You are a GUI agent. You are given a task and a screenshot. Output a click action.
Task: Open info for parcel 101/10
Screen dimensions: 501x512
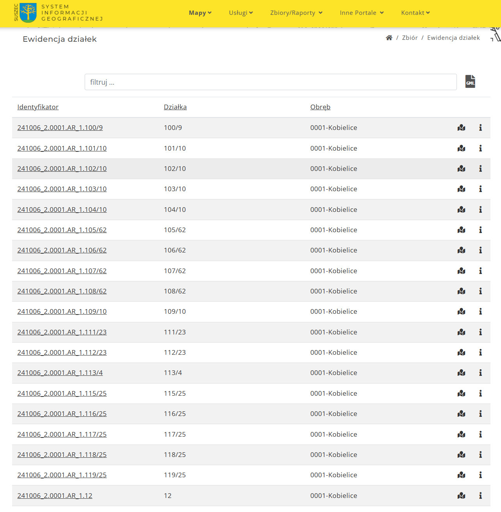click(x=480, y=148)
